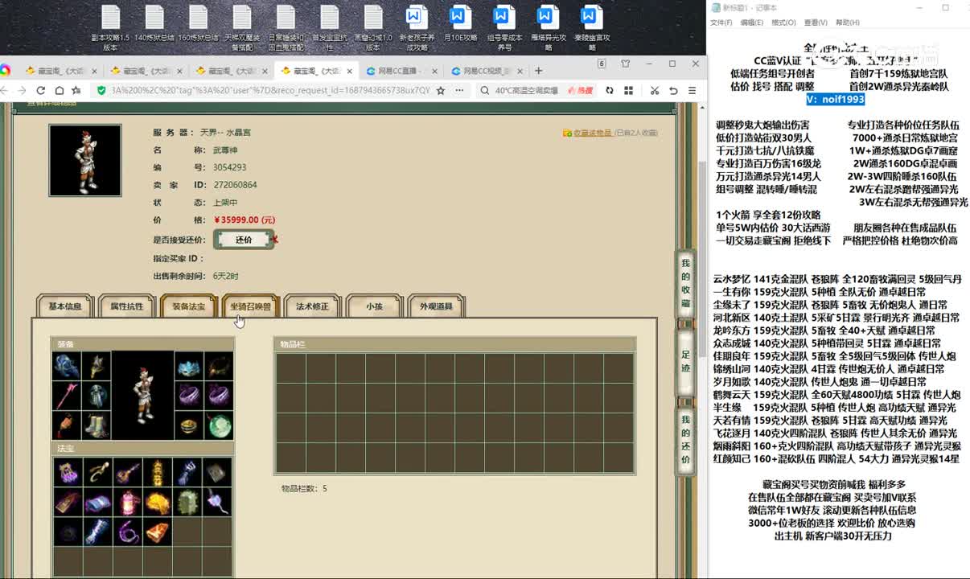Click the 还价 bargain button
Viewport: 970px width, 579px height.
click(244, 240)
